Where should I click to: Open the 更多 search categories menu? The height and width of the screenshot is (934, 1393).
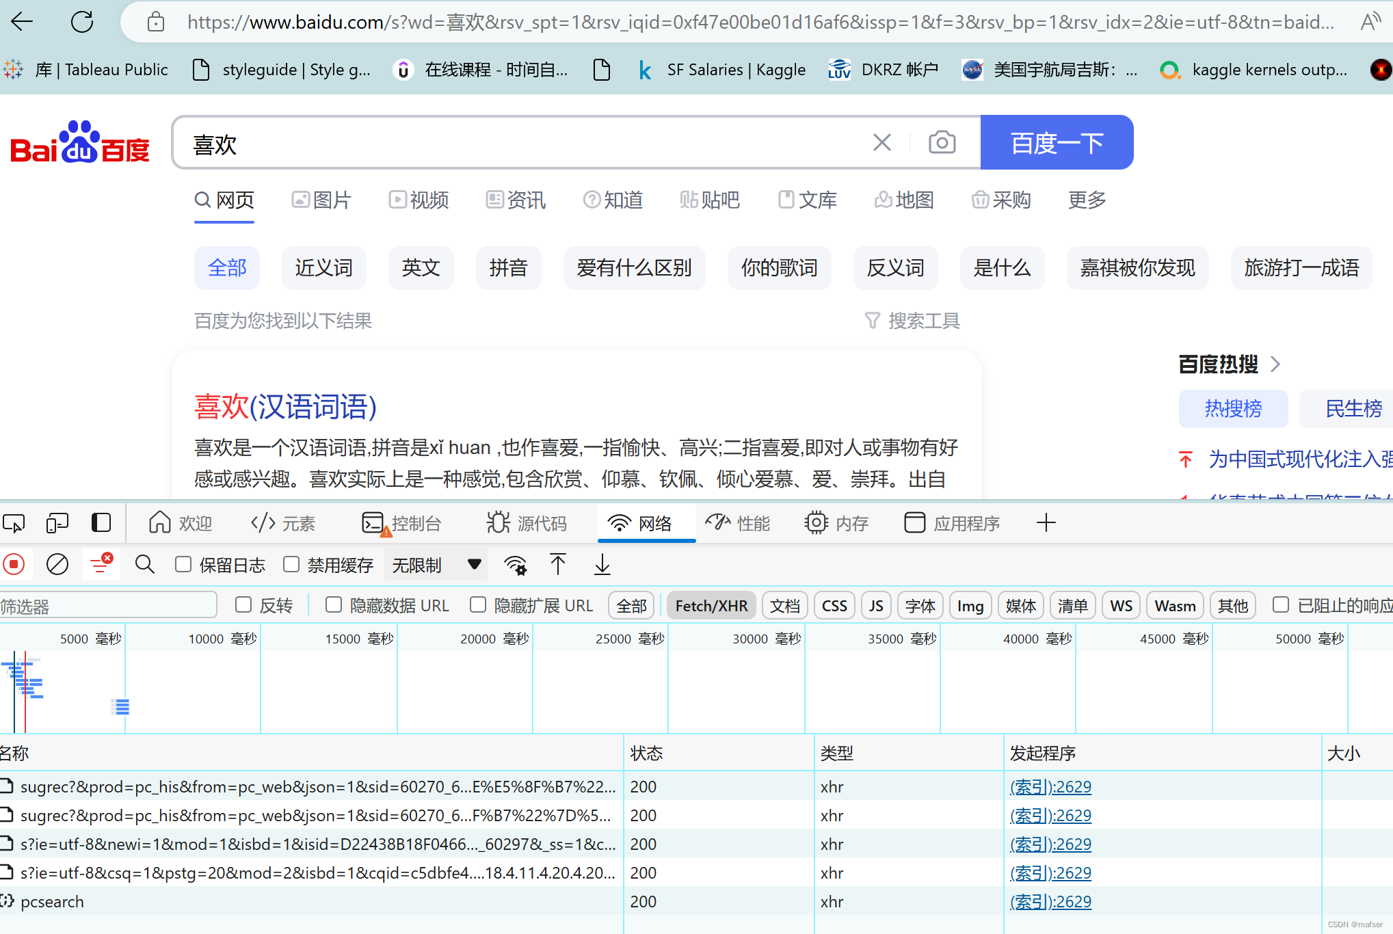tap(1087, 200)
